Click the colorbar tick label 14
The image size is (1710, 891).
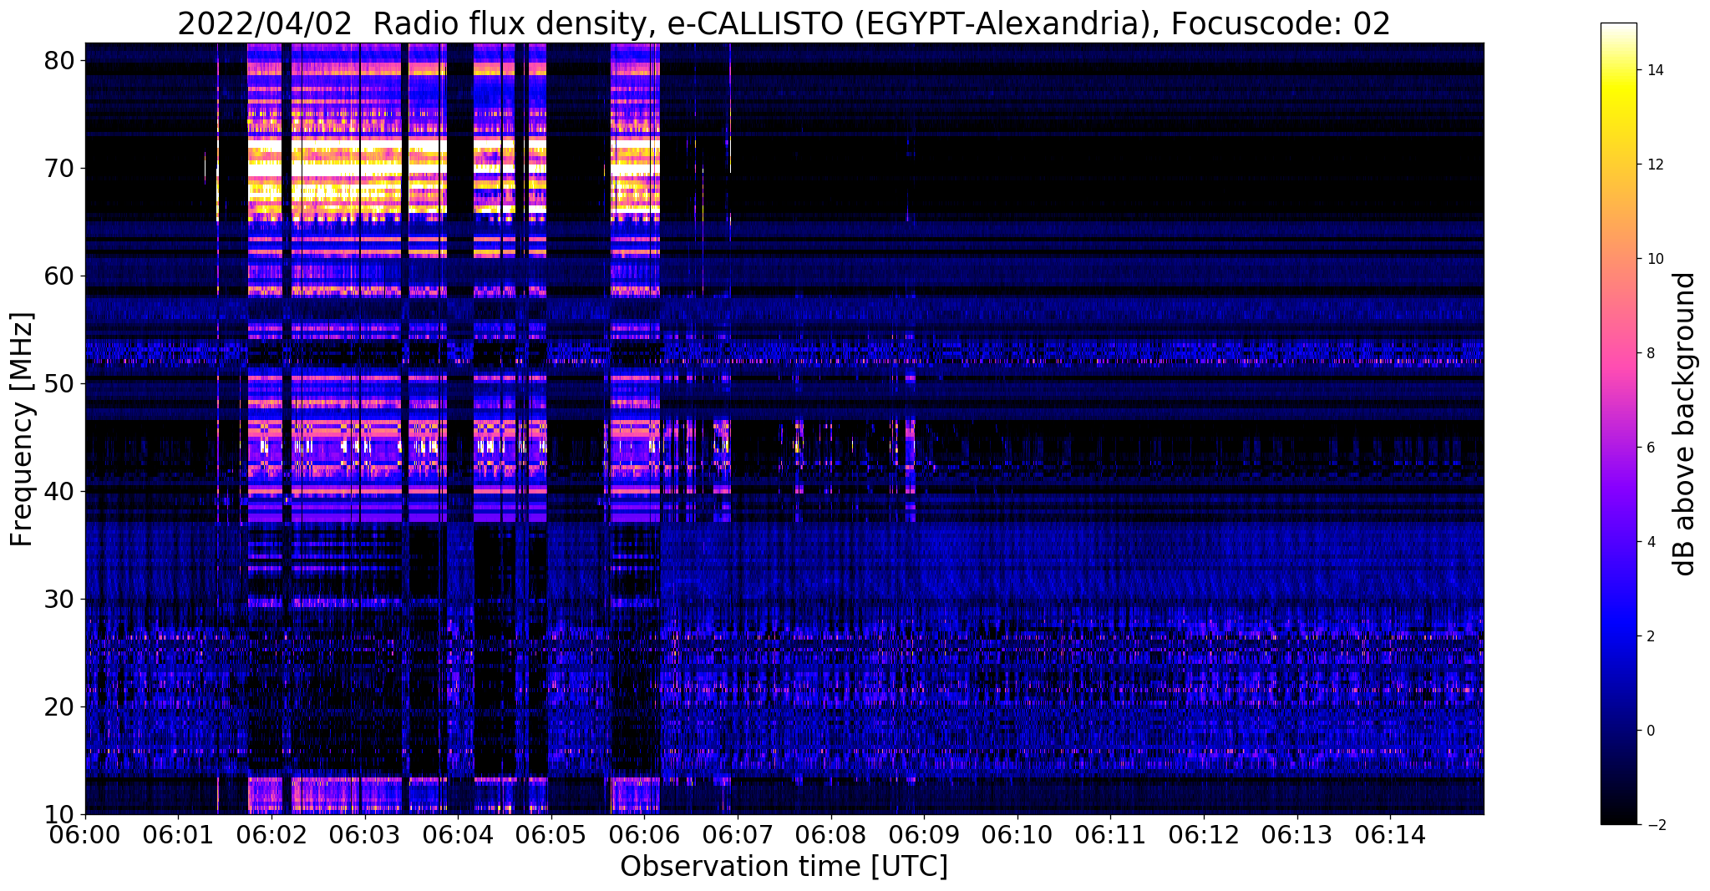click(1654, 70)
